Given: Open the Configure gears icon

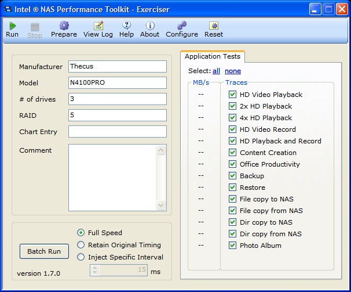Looking at the screenshot, I should point(182,26).
